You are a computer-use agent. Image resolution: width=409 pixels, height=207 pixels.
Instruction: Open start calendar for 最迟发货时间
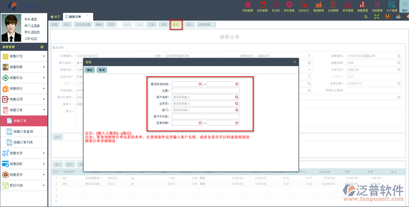200,84
